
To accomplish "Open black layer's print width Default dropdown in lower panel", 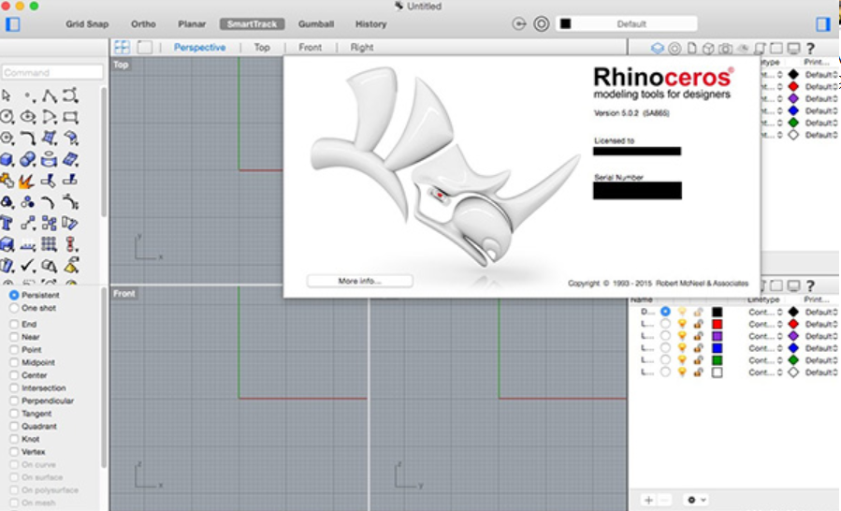I will pos(821,312).
